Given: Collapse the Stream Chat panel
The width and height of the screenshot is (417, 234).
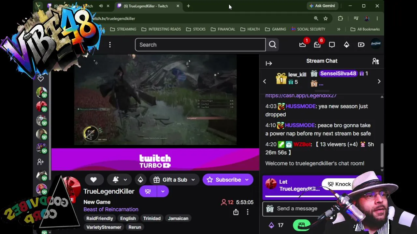Looking at the screenshot, I should tap(269, 63).
